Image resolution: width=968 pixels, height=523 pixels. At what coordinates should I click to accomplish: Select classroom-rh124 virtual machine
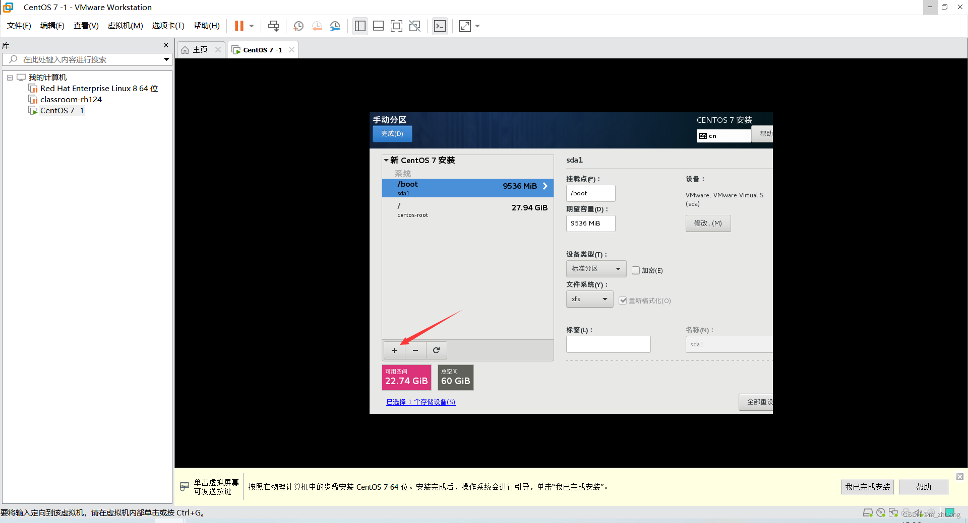point(71,100)
